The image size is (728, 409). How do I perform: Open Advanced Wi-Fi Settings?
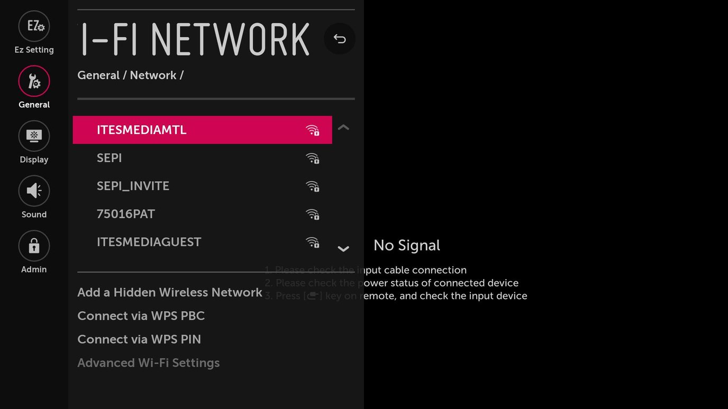tap(149, 362)
